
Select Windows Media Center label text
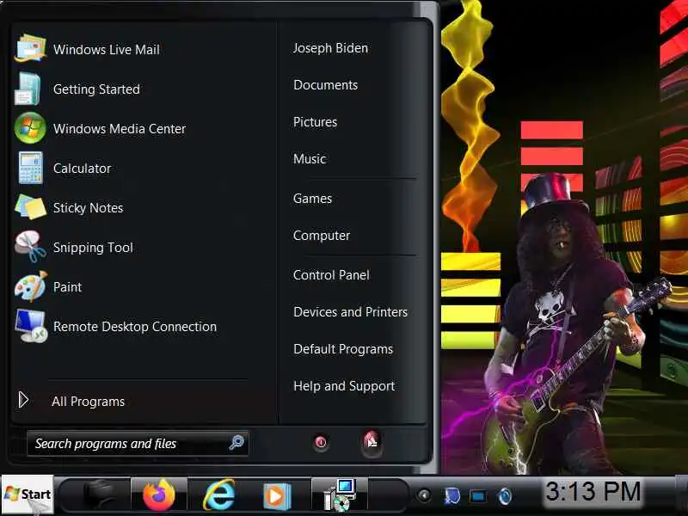(x=120, y=128)
